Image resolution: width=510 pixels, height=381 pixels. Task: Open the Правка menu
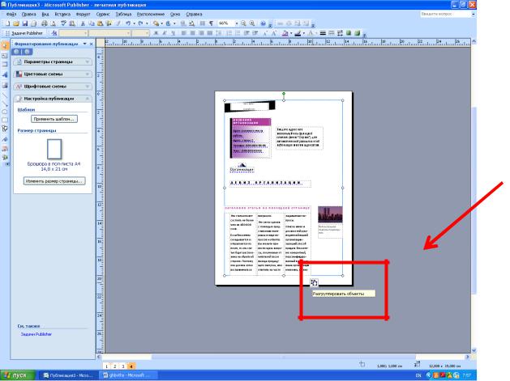pyautogui.click(x=28, y=15)
